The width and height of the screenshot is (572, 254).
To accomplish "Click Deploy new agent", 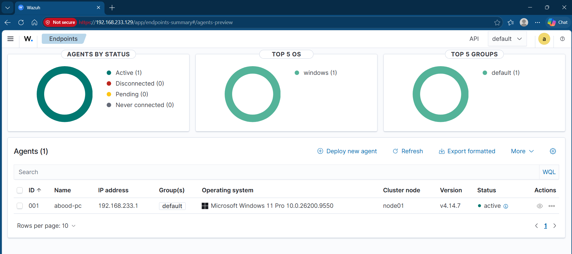I will tap(347, 151).
